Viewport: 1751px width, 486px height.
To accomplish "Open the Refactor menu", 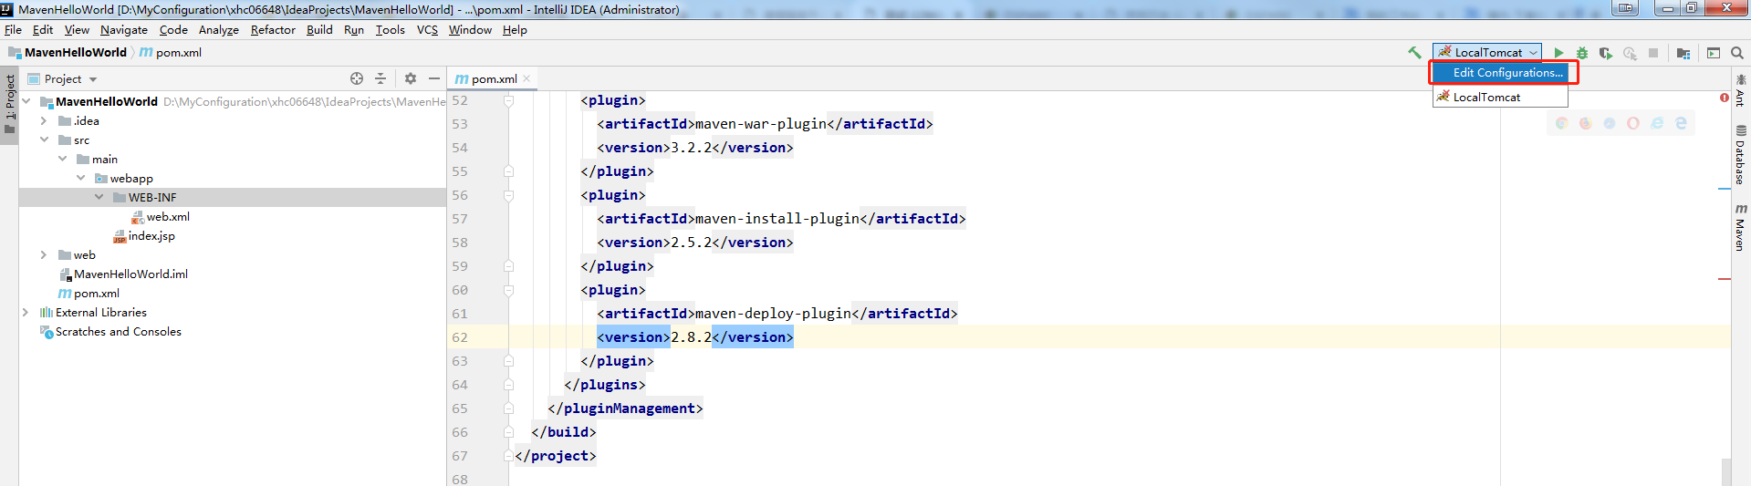I will (273, 30).
